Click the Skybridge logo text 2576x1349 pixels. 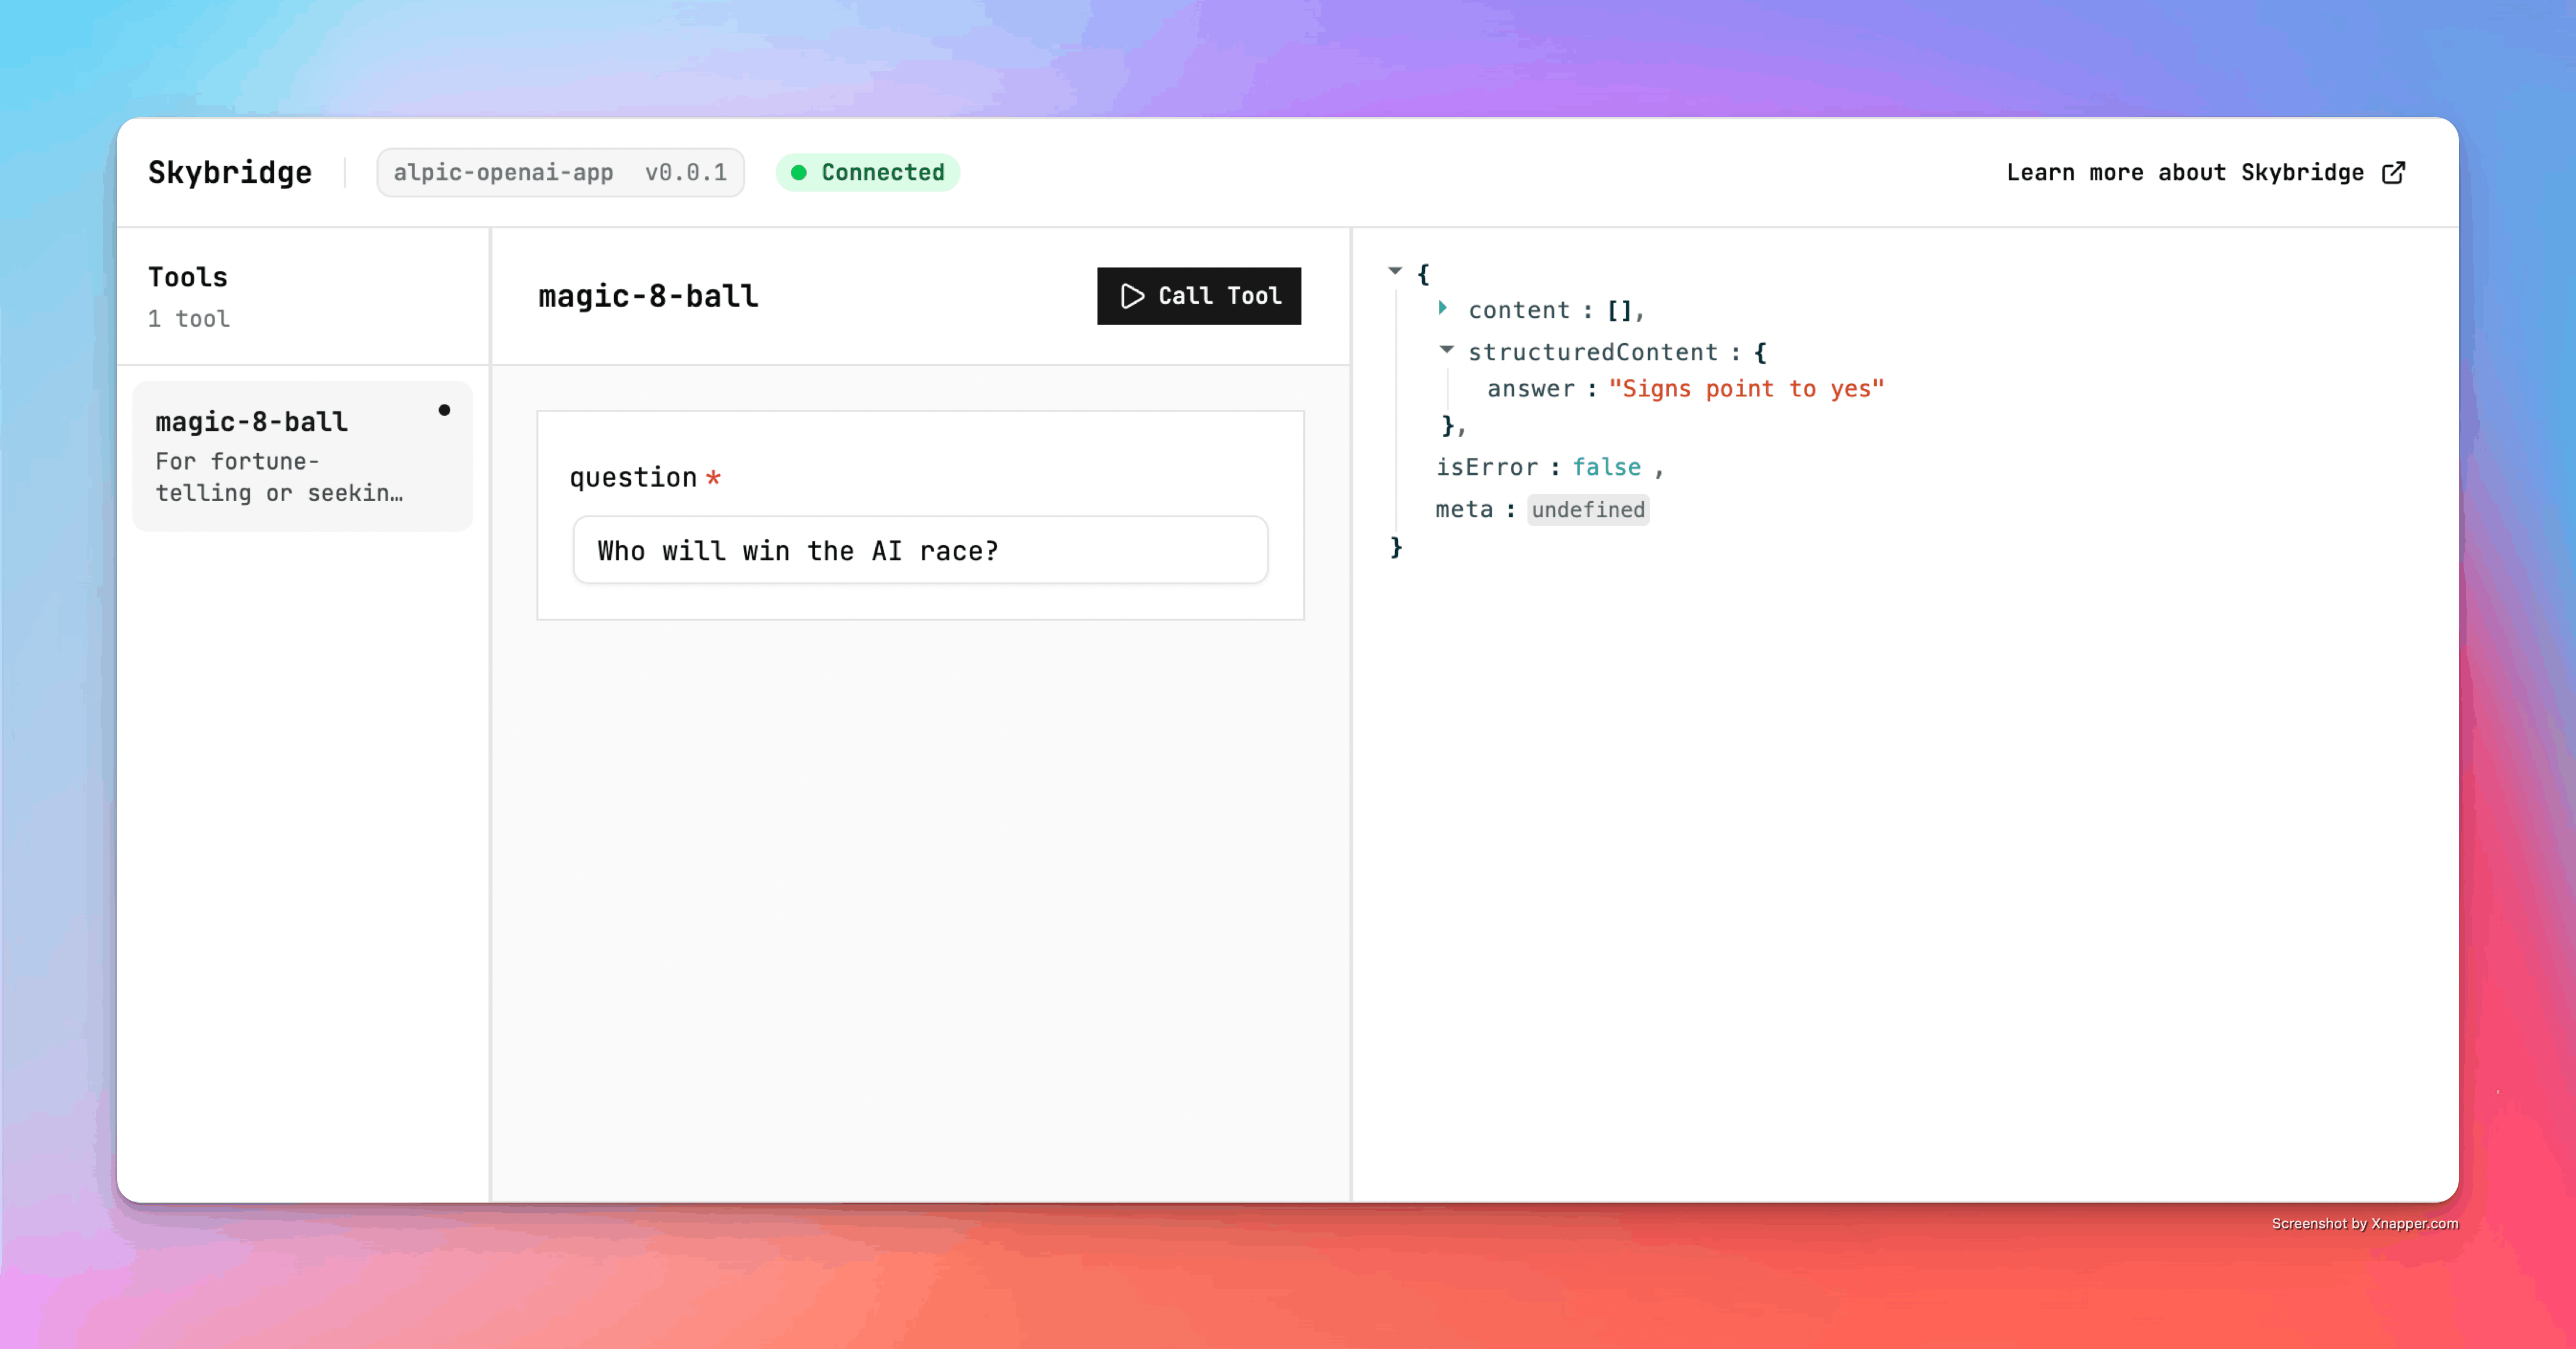tap(230, 172)
